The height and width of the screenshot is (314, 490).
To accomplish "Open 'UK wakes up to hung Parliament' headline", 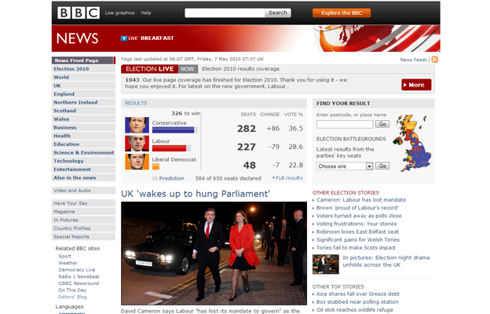I will (x=195, y=193).
